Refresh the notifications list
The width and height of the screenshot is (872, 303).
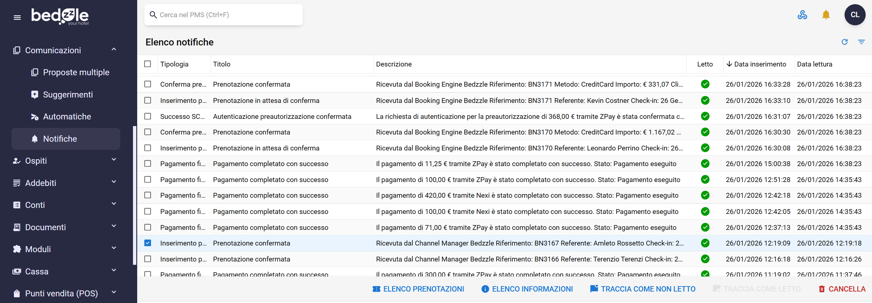tap(844, 42)
